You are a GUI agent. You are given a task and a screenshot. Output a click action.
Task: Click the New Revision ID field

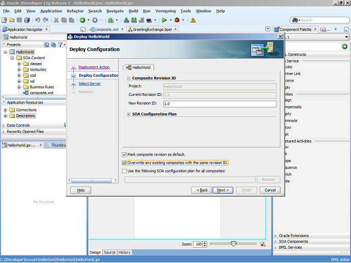[x=220, y=104]
